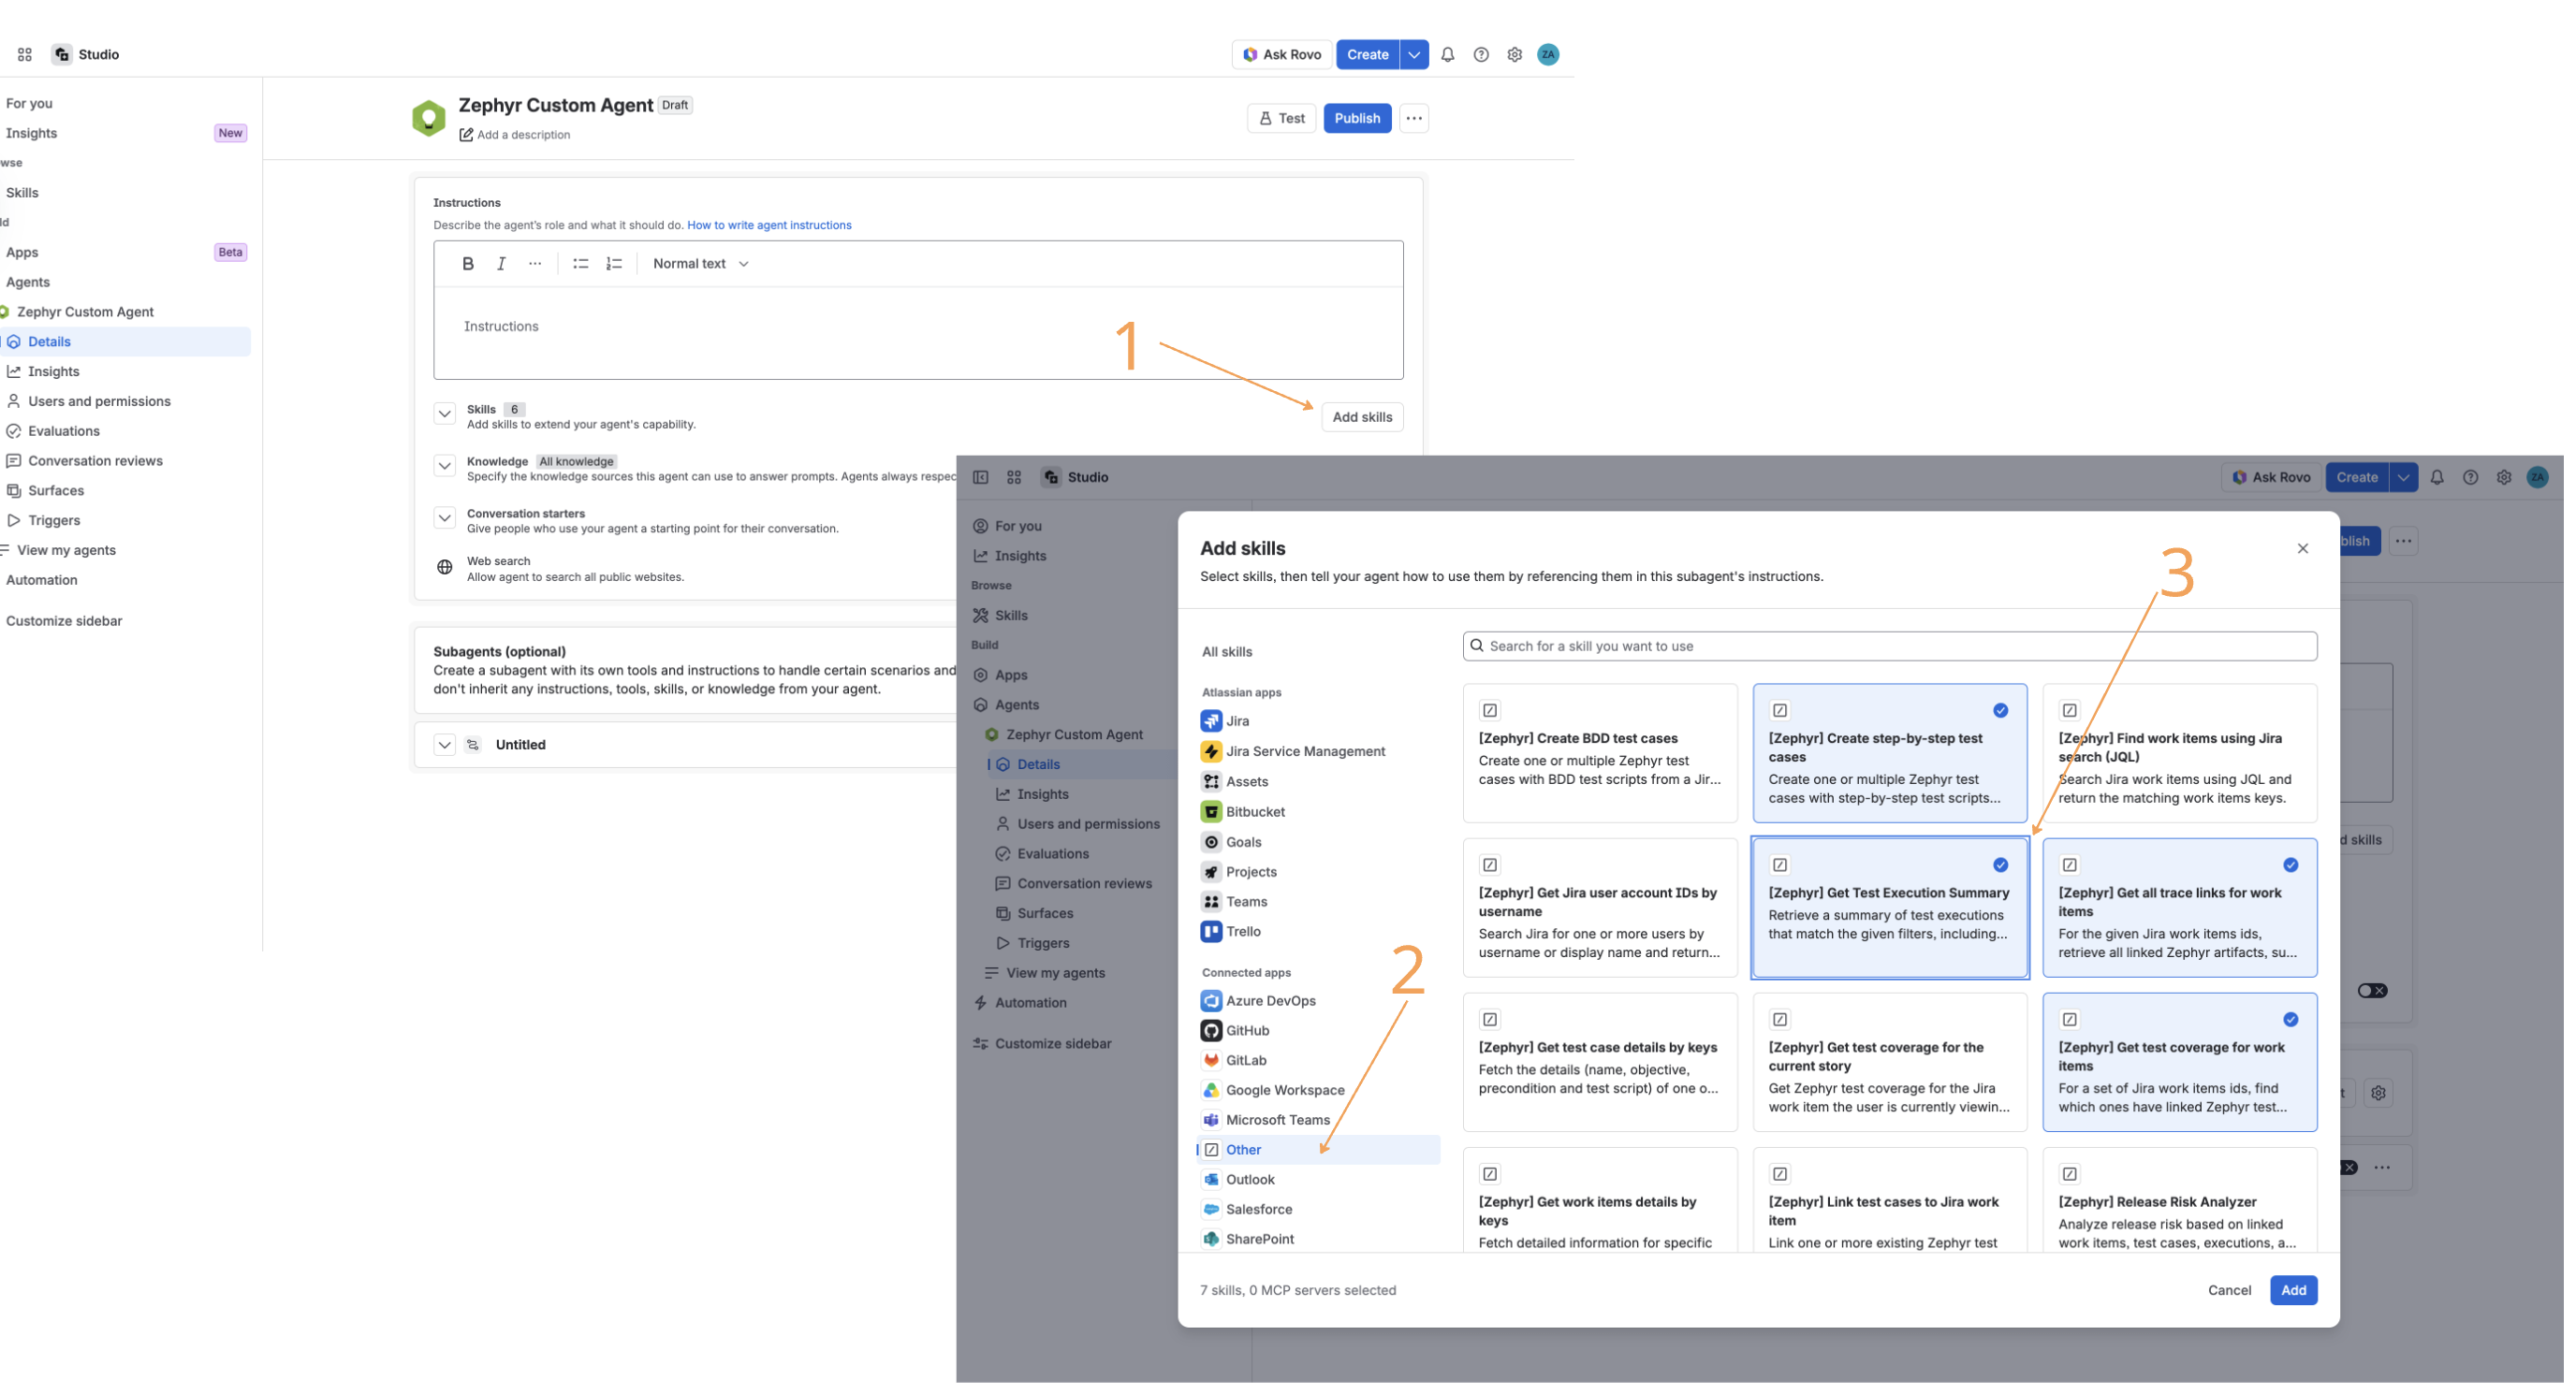
Task: Click the notifications bell in the left Studio header
Action: tap(1447, 55)
